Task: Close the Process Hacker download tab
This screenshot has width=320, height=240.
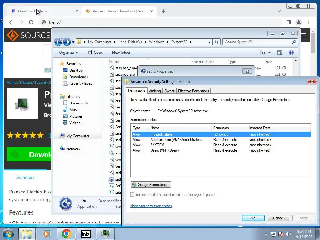Action: tap(152, 11)
